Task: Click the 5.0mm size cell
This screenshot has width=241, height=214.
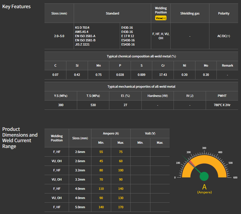Action: tap(80, 207)
